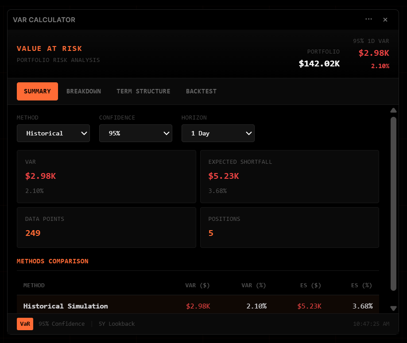
Task: Click the $2.98K VaR value card
Action: (x=106, y=176)
